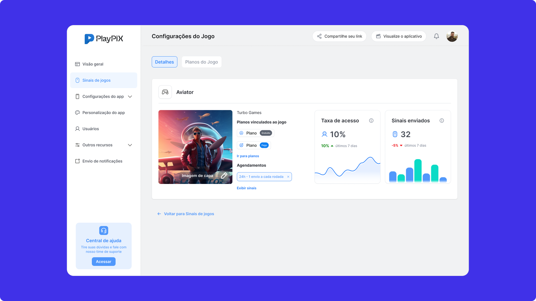536x301 pixels.
Task: Click the Ir para planos link
Action: 248,156
